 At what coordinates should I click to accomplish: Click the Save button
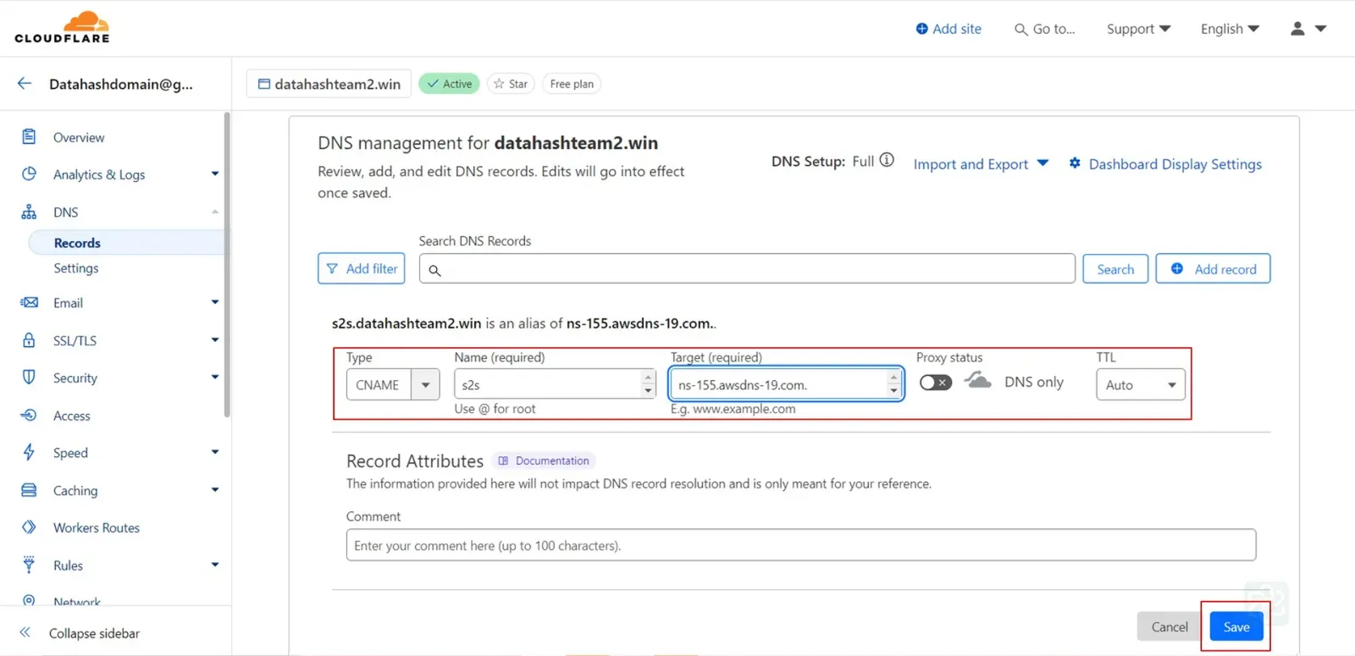pyautogui.click(x=1236, y=626)
